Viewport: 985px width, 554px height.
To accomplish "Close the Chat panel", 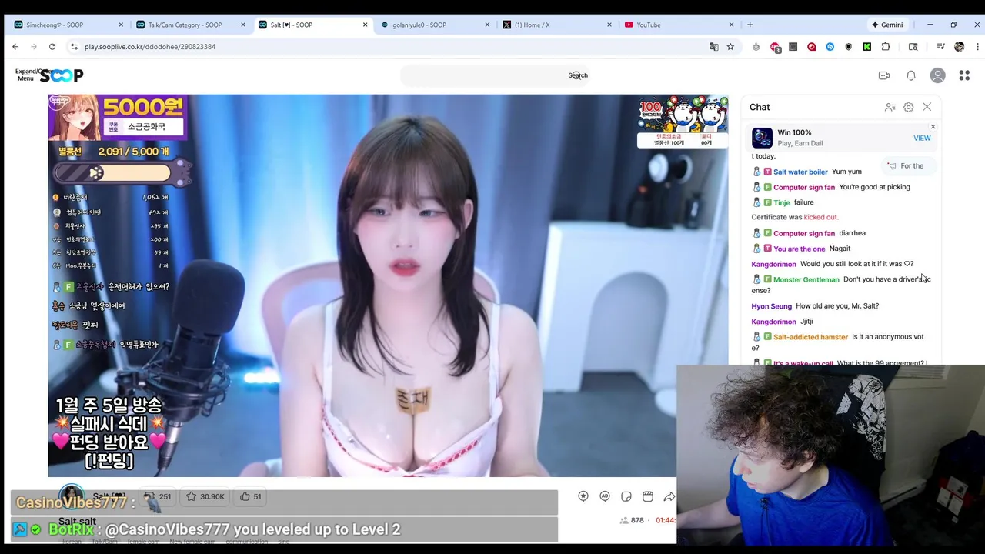I will tap(927, 107).
